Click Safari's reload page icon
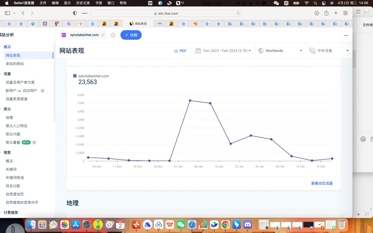The height and width of the screenshot is (233, 373). 238,13
